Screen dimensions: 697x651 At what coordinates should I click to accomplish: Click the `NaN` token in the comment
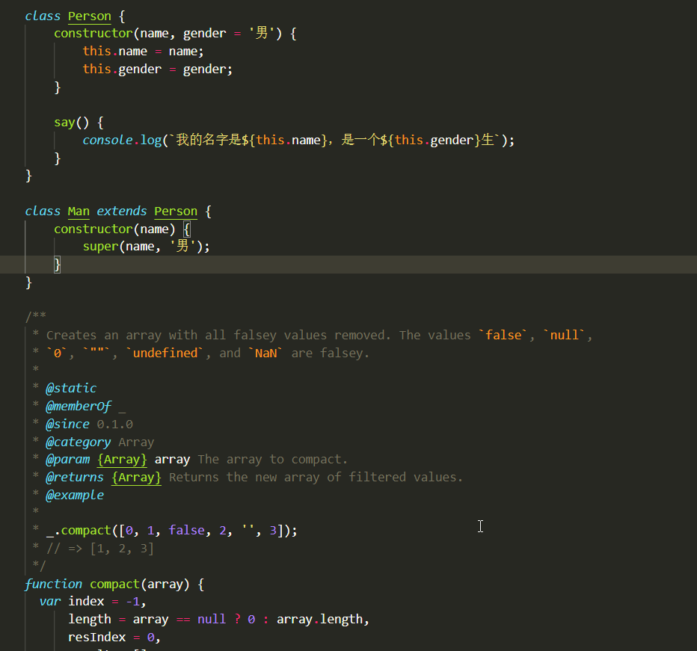click(265, 354)
